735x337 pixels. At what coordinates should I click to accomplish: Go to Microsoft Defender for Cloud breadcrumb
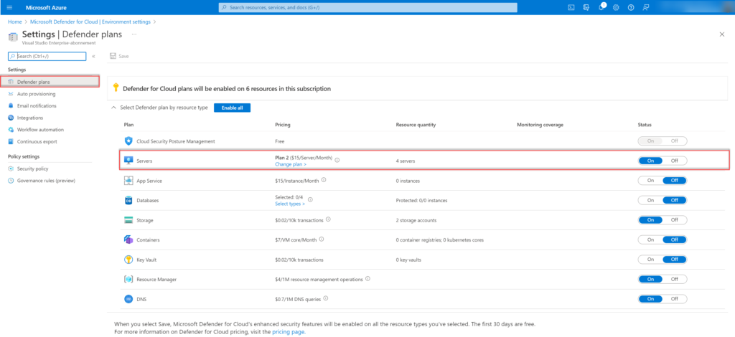coord(90,22)
